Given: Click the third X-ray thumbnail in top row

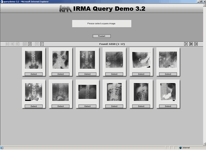Looking at the screenshot, I should [x=87, y=60].
